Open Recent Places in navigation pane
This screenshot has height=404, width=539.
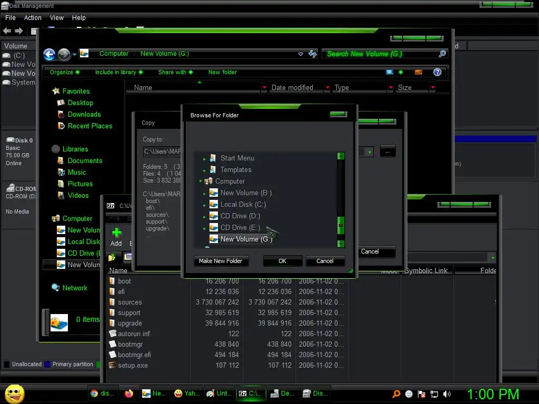coord(90,126)
